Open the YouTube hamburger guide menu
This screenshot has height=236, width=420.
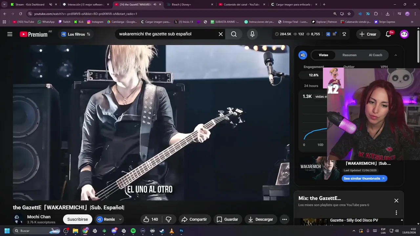pyautogui.click(x=10, y=34)
